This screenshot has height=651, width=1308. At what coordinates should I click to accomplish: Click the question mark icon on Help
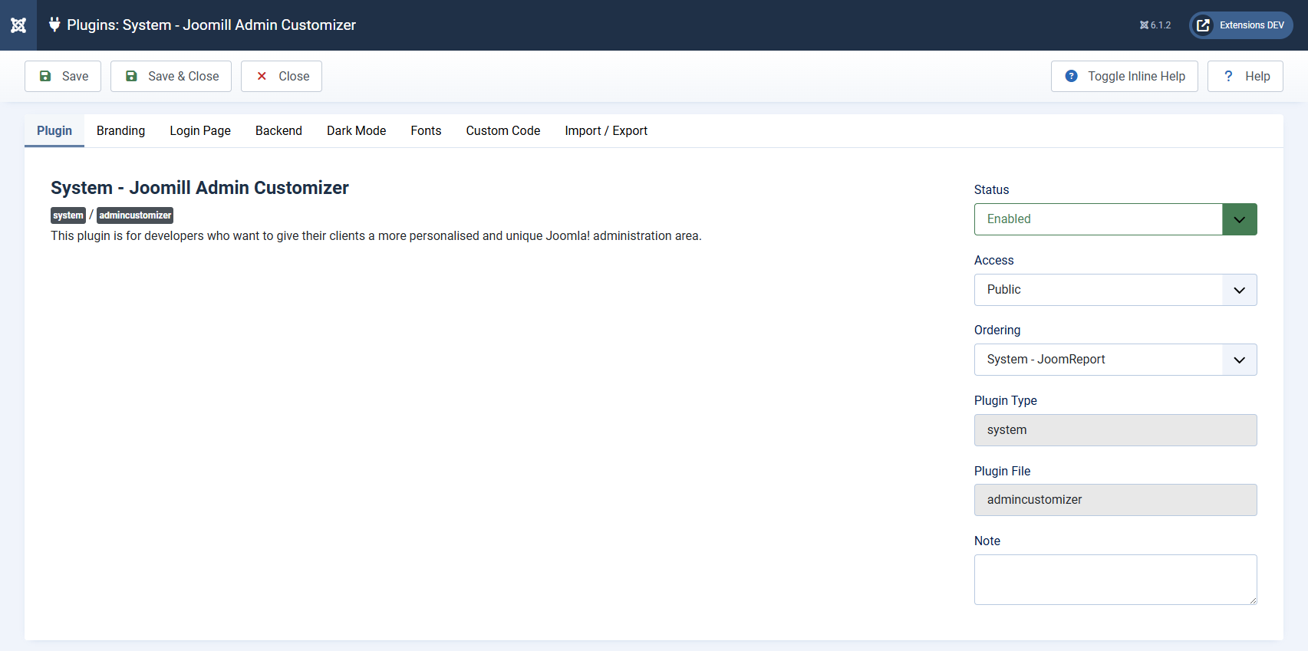coord(1228,76)
